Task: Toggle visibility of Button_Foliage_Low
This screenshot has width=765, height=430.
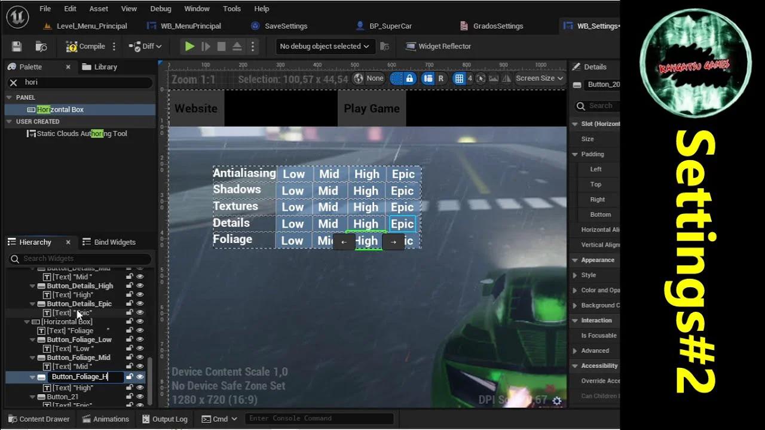Action: point(140,339)
